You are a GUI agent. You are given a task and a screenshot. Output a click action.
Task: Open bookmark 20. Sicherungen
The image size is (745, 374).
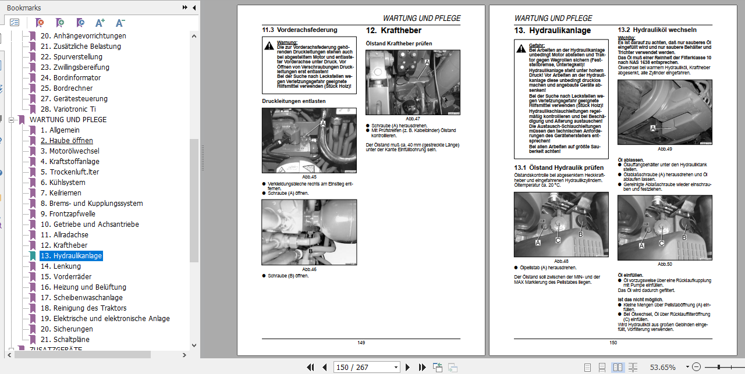click(66, 329)
